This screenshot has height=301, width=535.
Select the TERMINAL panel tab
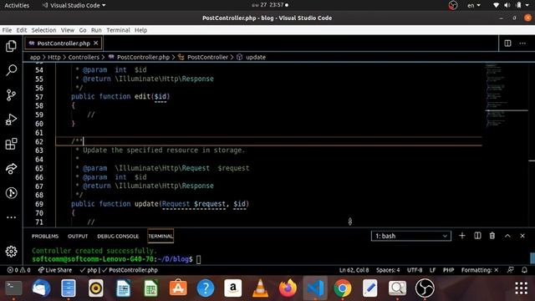[160, 236]
